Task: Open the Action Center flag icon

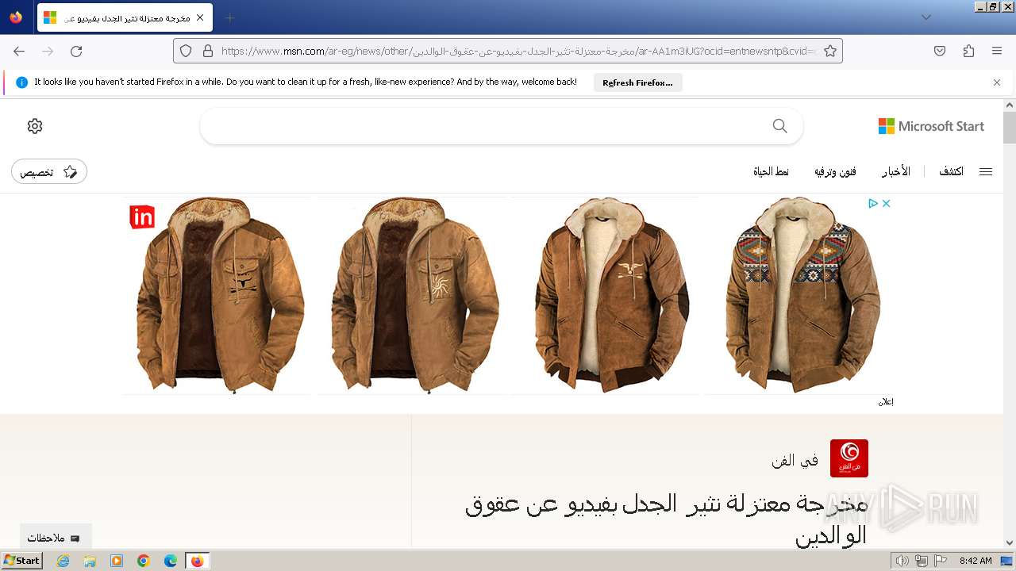Action: point(941,561)
